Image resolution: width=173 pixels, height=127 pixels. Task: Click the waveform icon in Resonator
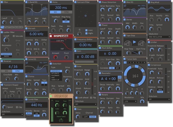(120, 78)
